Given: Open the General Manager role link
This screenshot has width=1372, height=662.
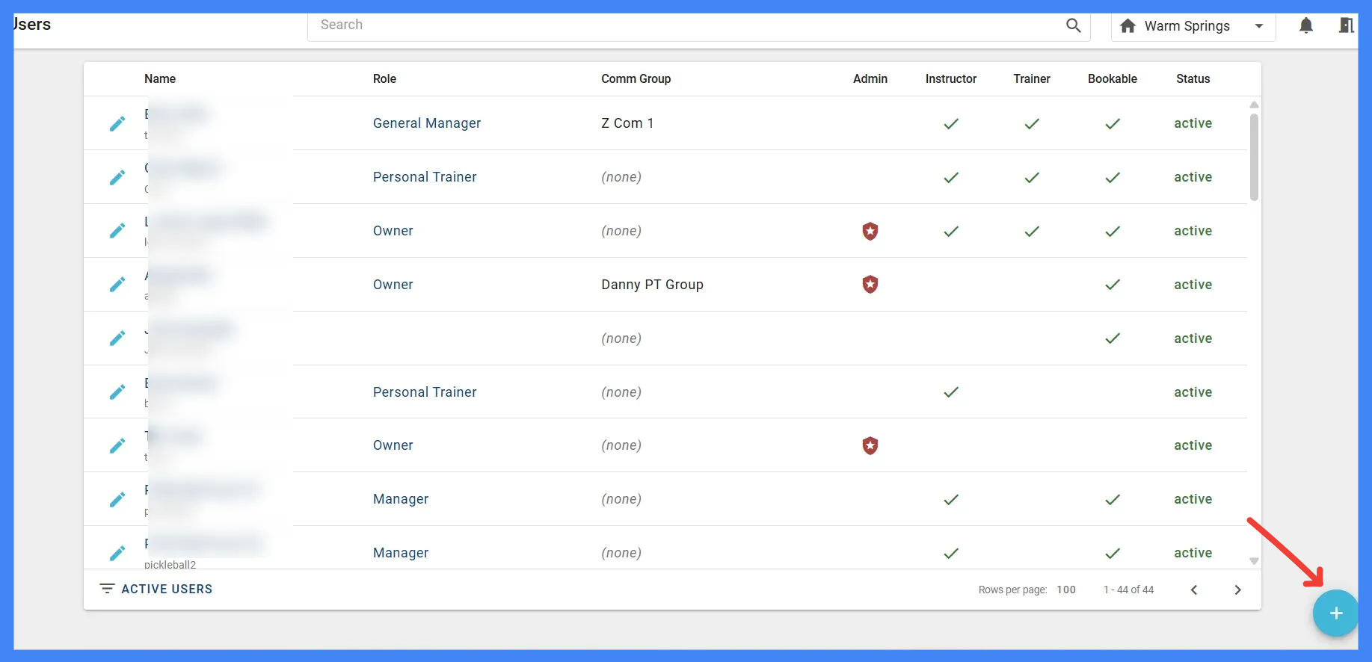Looking at the screenshot, I should [x=427, y=123].
